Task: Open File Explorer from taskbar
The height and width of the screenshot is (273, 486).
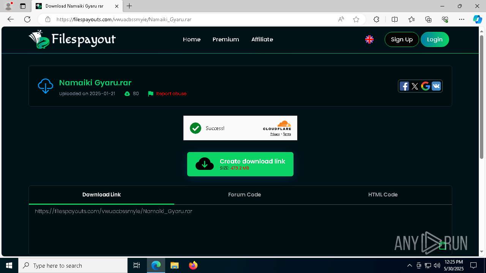Action: [174, 265]
